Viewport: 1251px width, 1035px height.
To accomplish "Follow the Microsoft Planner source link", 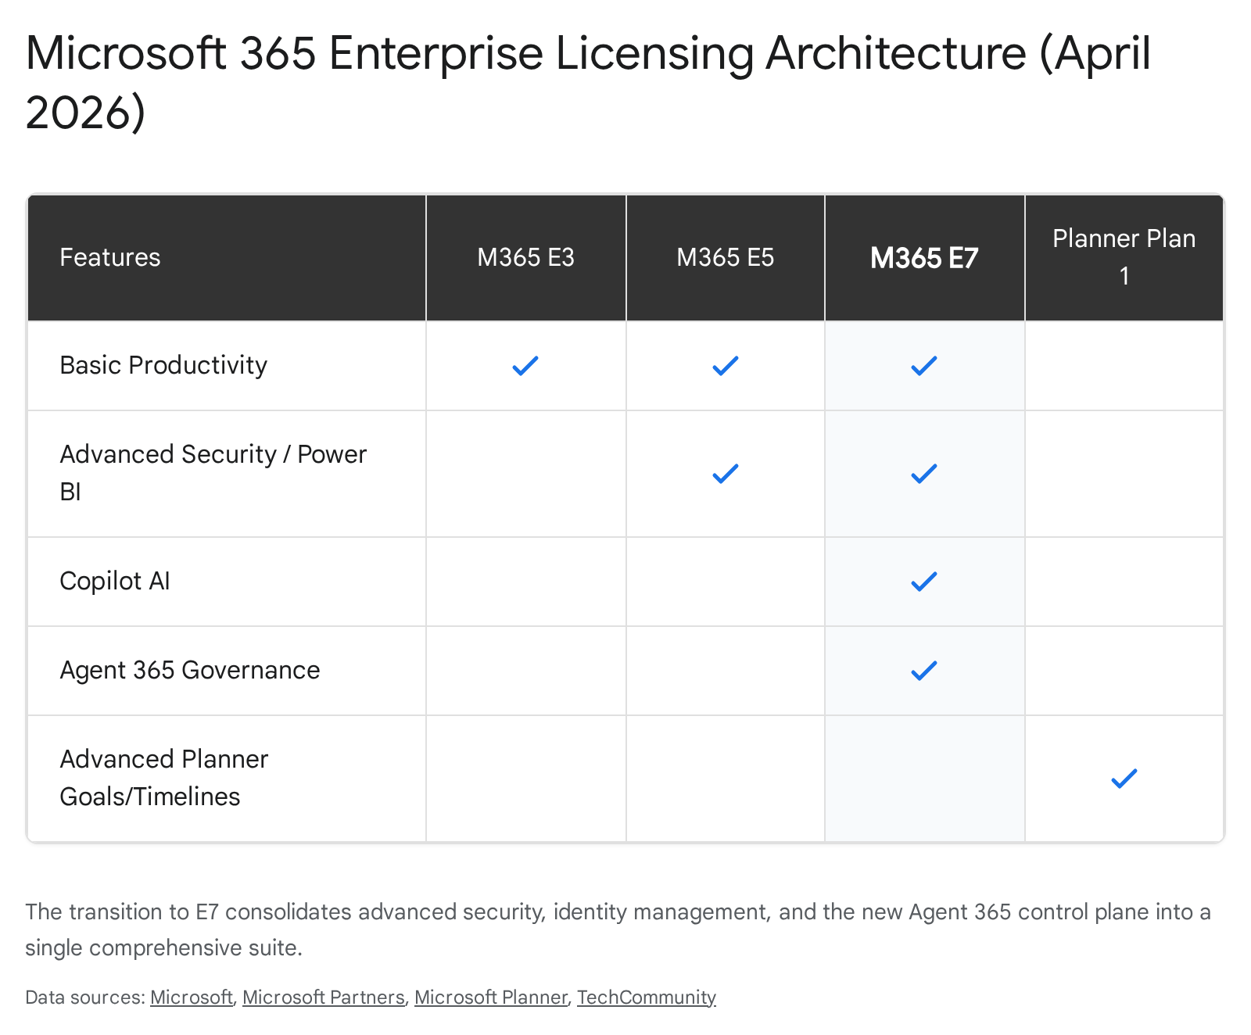I will pos(490,997).
